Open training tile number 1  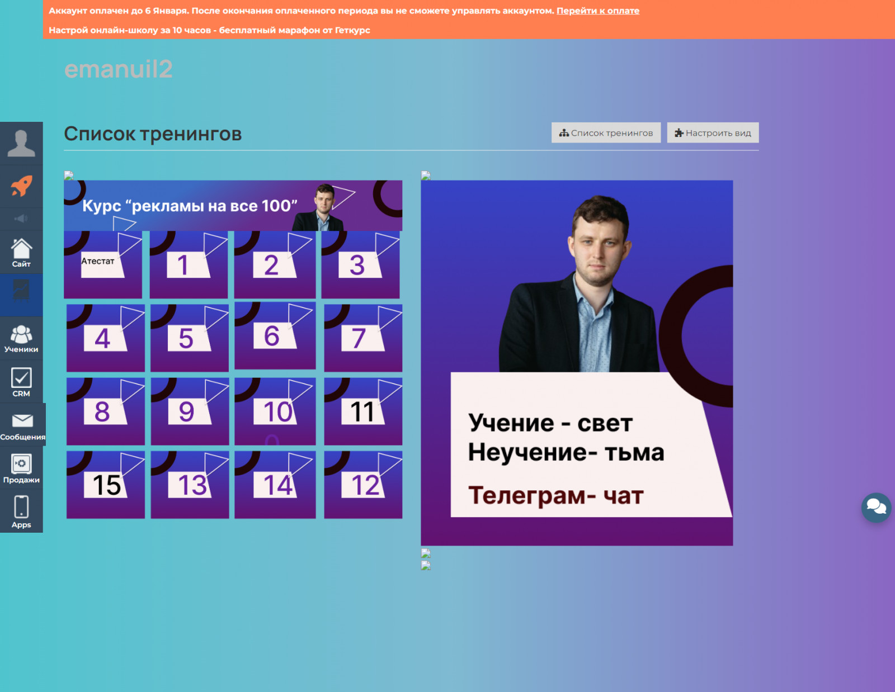(189, 265)
